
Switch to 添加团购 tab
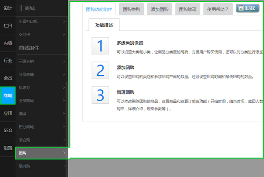pos(160,9)
